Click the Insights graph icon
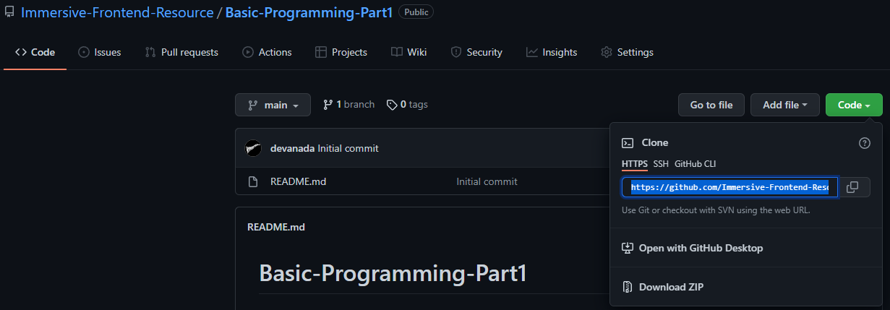890x310 pixels. 532,52
